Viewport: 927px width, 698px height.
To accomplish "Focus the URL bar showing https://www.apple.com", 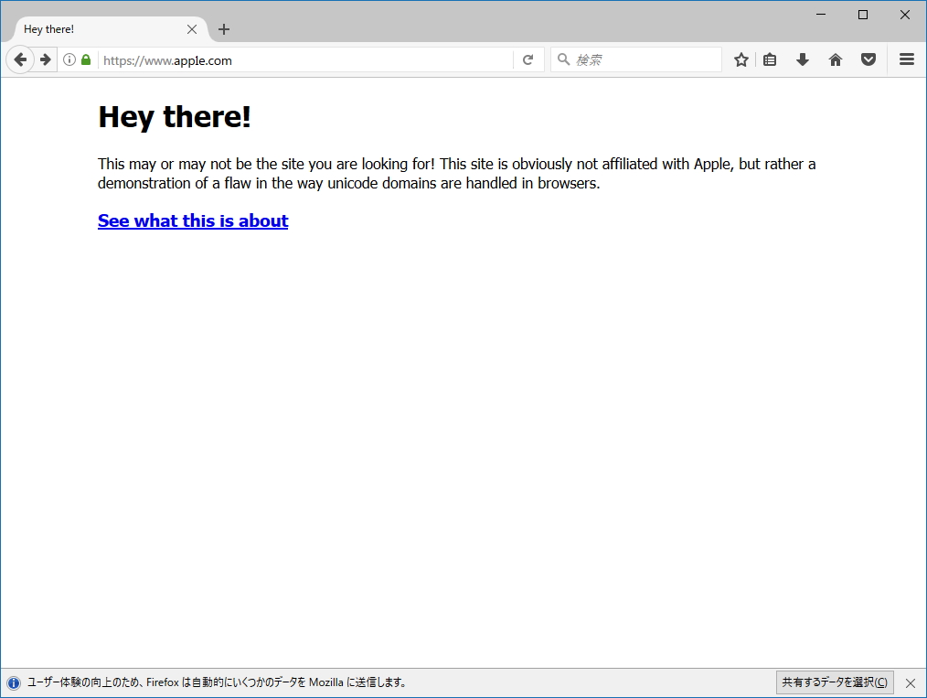I will pos(305,60).
